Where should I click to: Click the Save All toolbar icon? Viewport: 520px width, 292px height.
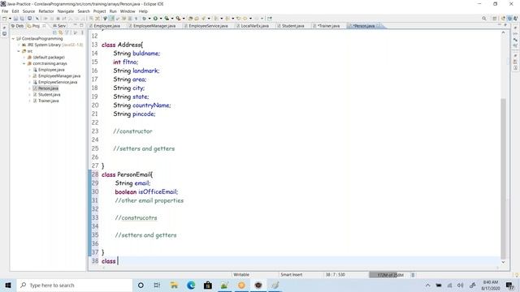click(x=22, y=19)
